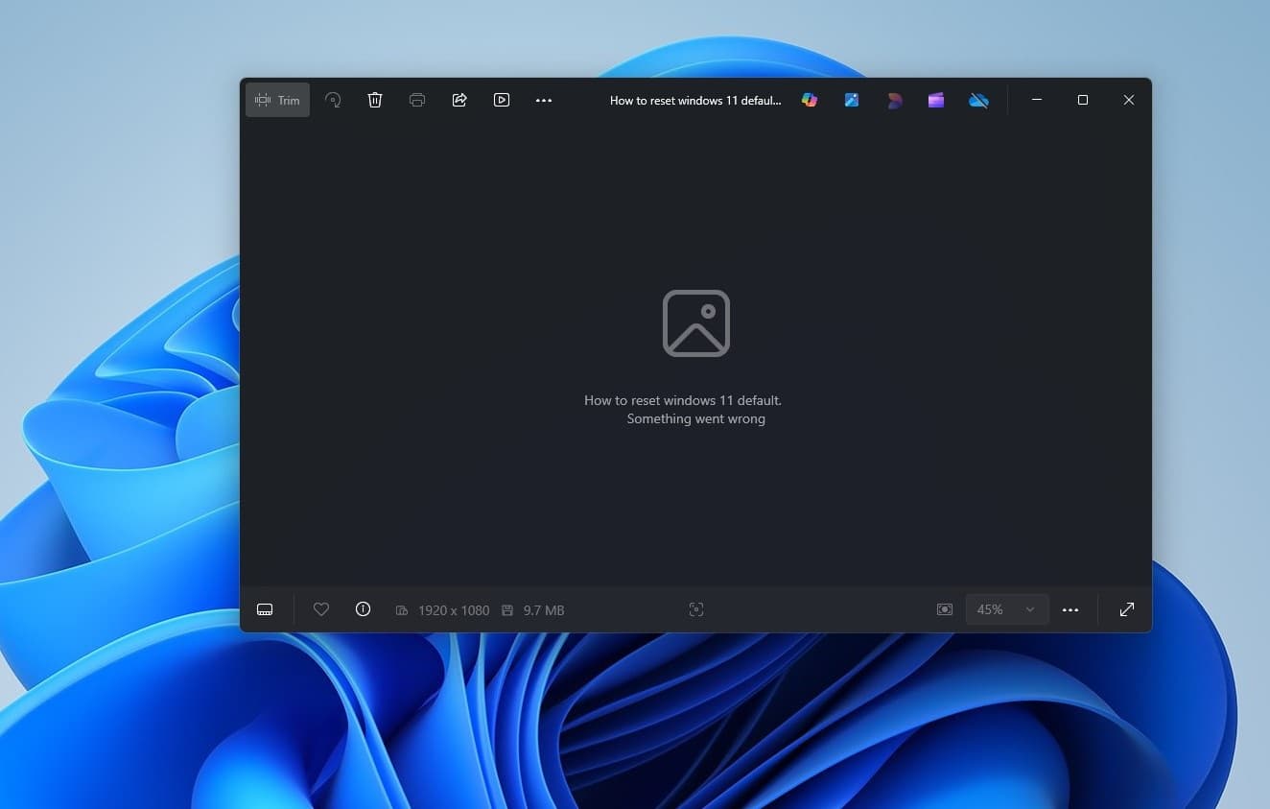Viewport: 1270px width, 809px height.
Task: Check the OneDrive sync status icon
Action: click(978, 100)
